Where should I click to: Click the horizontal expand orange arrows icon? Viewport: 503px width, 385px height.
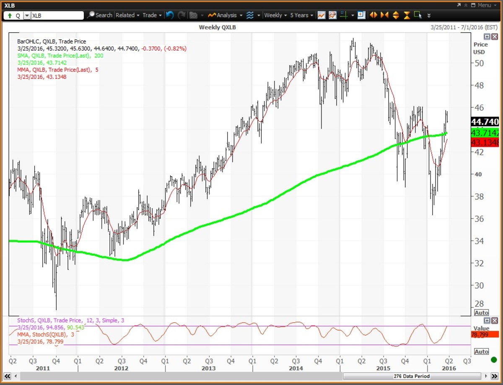[x=373, y=15]
